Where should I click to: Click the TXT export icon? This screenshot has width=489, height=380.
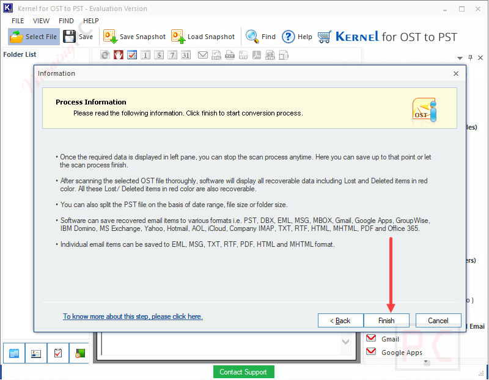[230, 55]
